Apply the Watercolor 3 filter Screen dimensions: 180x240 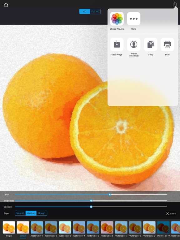click(65, 227)
